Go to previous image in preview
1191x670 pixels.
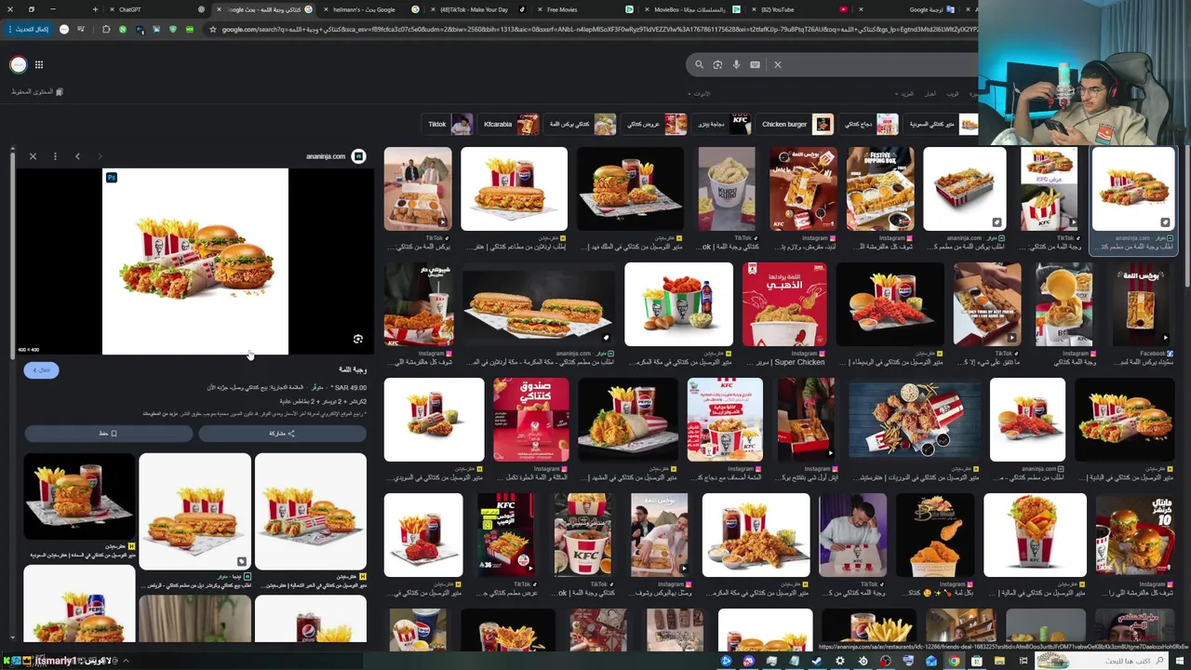point(77,156)
